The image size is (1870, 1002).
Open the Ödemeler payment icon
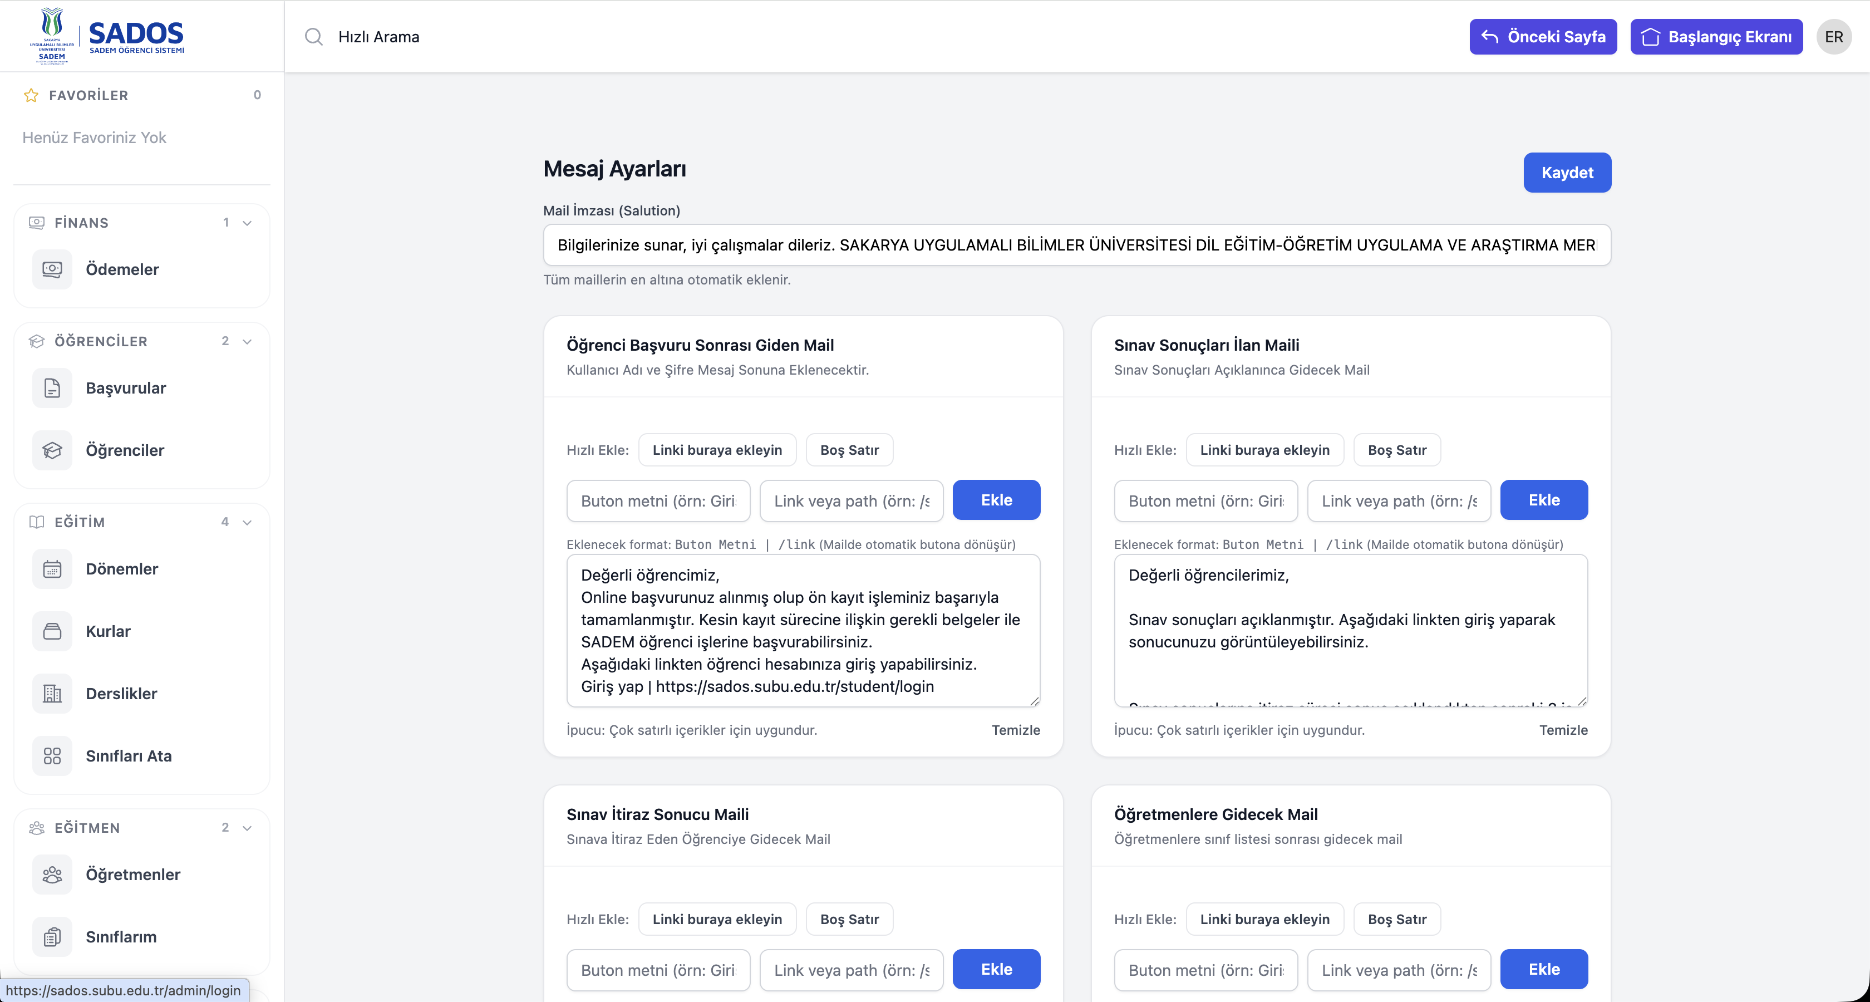(52, 269)
